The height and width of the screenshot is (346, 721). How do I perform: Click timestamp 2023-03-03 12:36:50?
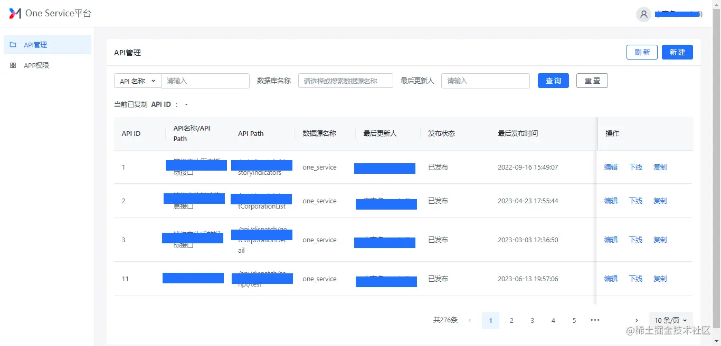[x=528, y=240]
